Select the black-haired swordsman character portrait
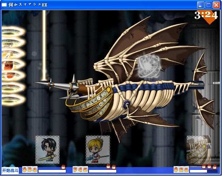This screenshot has width=222, height=177. point(47,150)
